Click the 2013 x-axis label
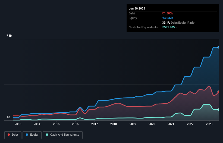This screenshot has width=223, height=143. [18, 124]
